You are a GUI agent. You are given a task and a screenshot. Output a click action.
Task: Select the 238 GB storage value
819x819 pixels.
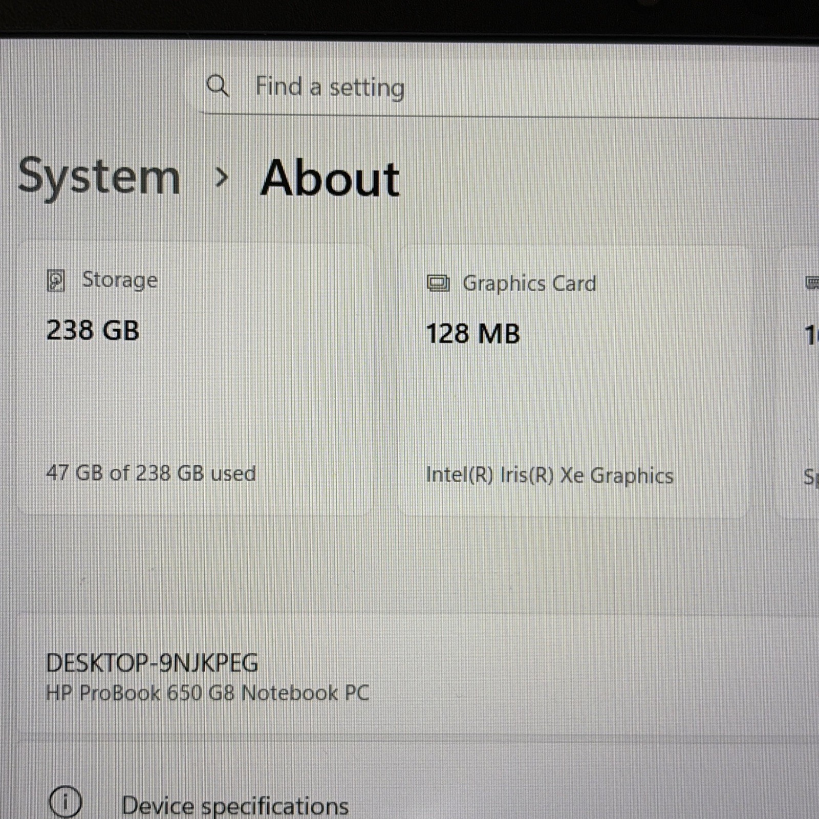point(93,330)
